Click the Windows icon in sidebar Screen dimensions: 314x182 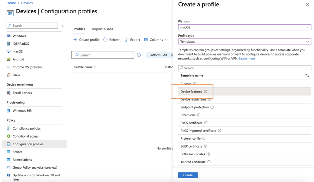(8, 36)
